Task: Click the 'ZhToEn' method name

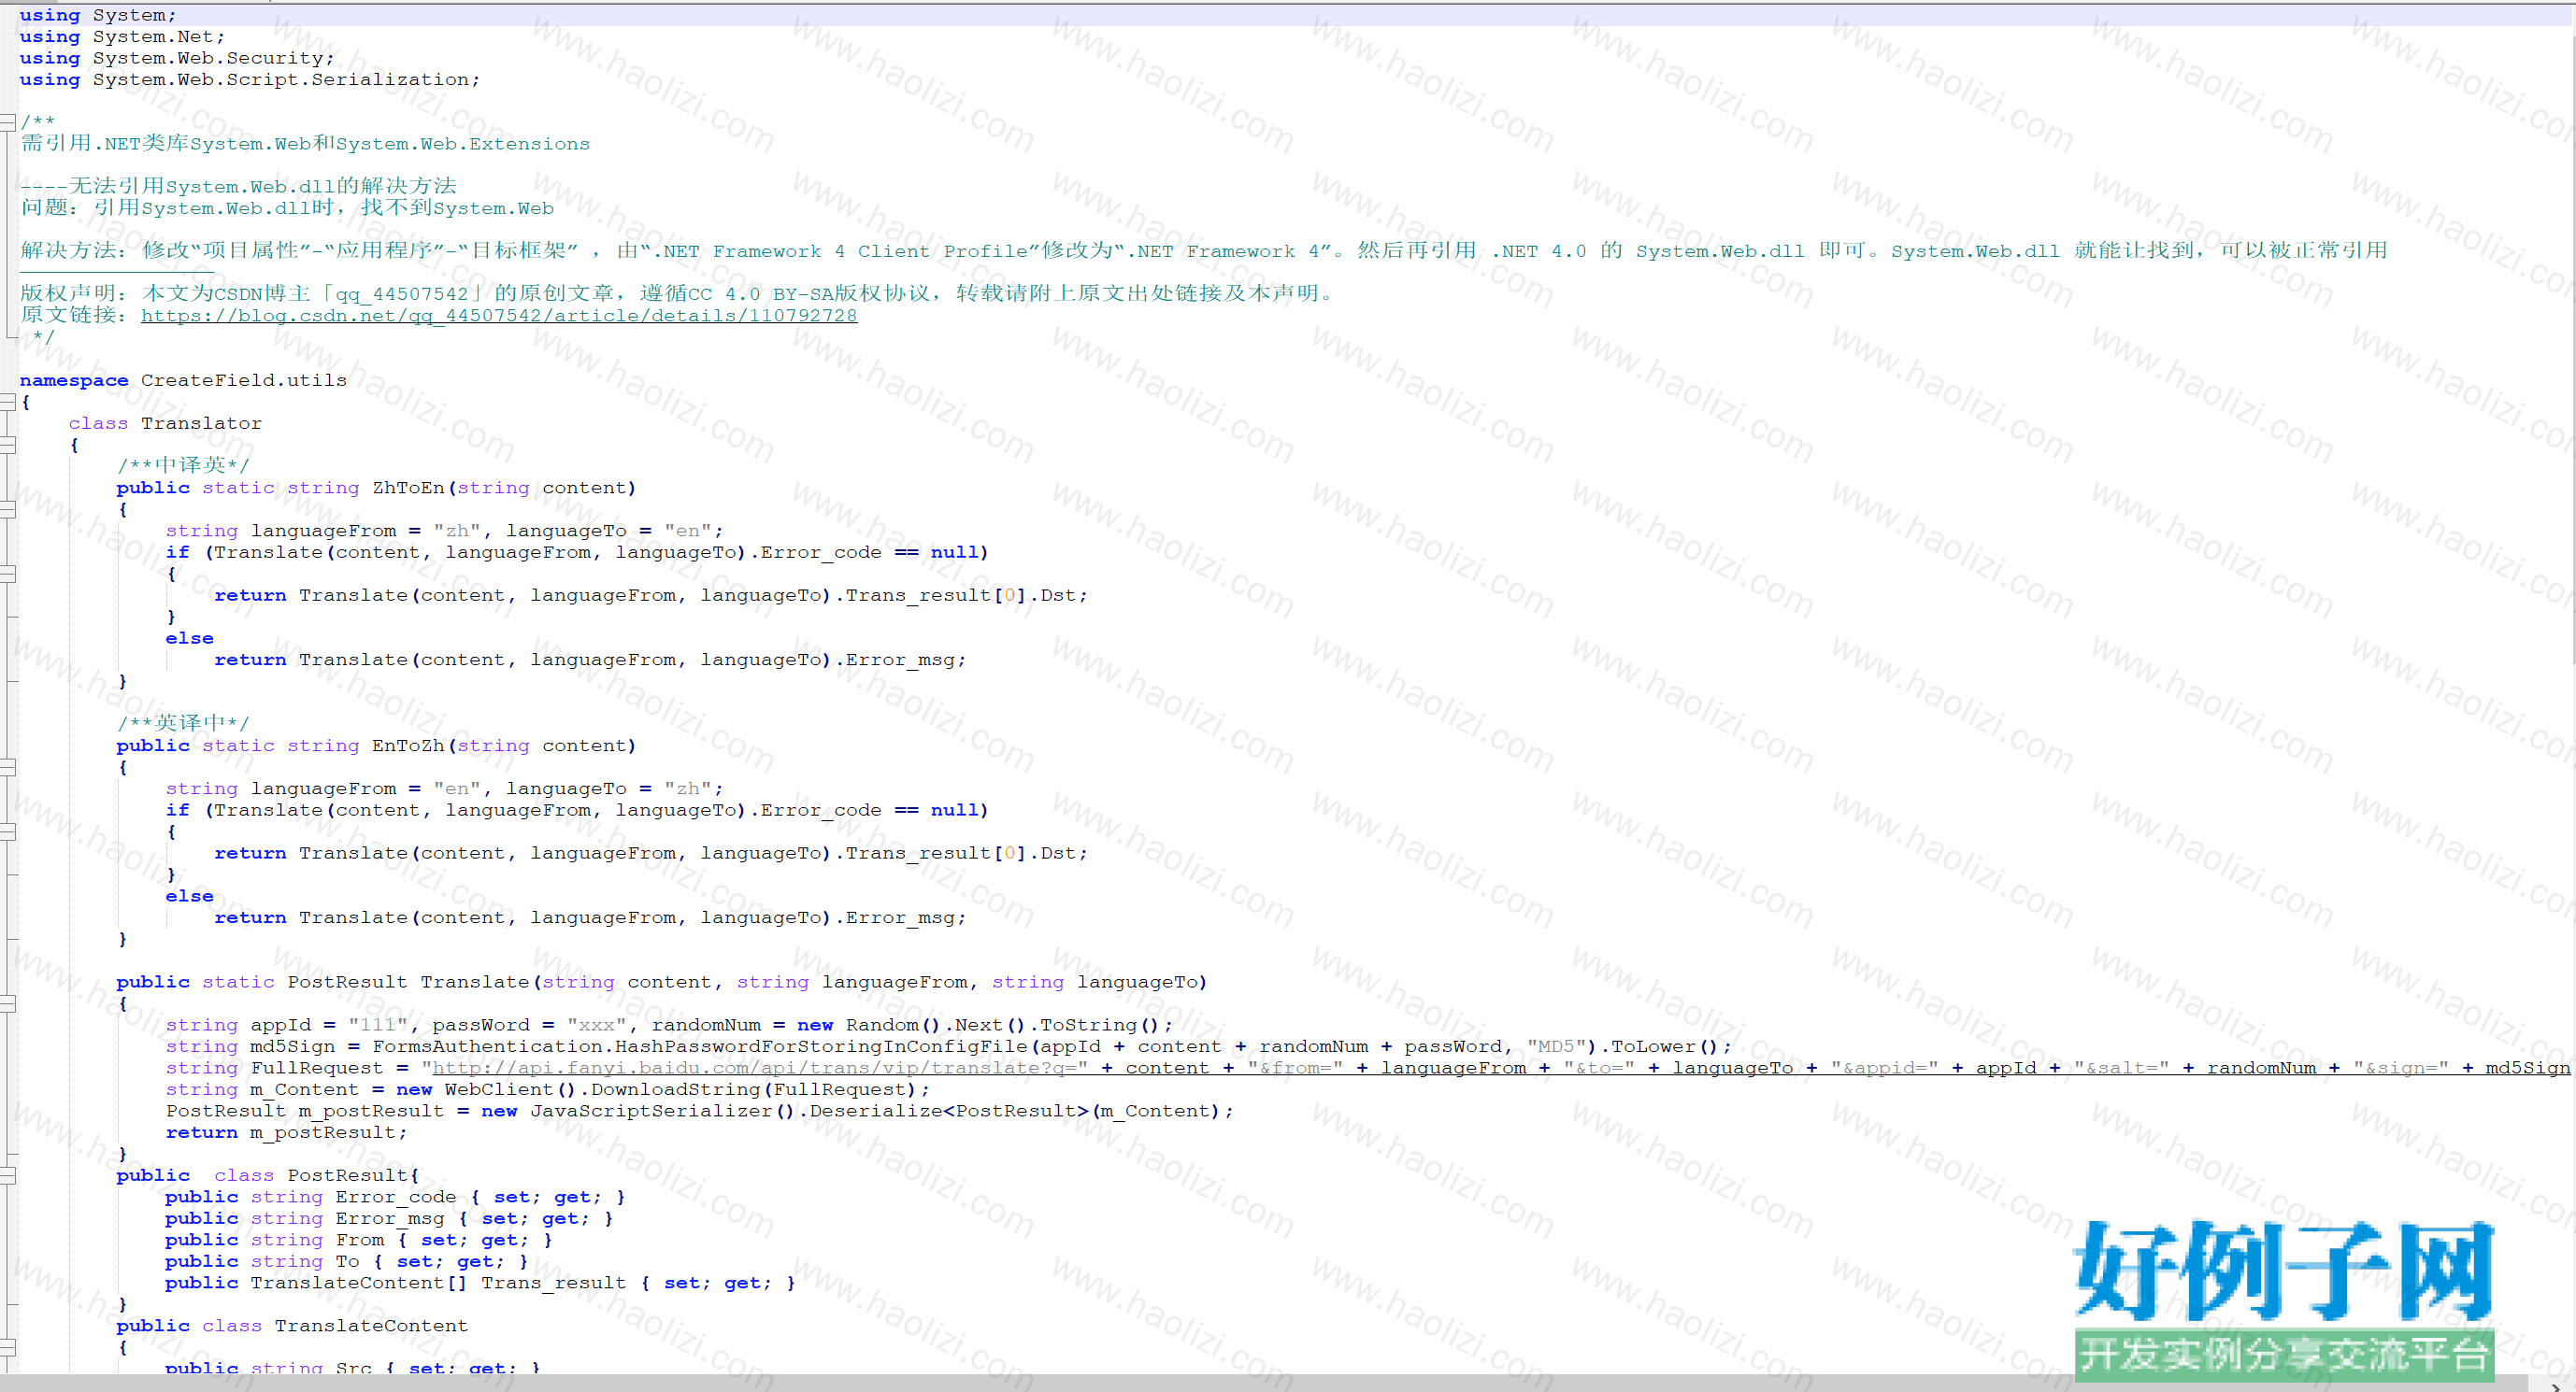Action: pos(408,488)
